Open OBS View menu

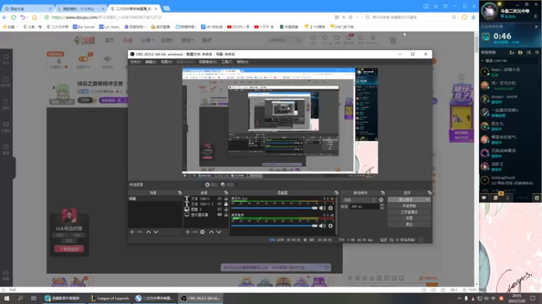(166, 62)
